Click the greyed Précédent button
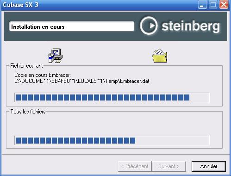231x176 pixels. pos(135,166)
